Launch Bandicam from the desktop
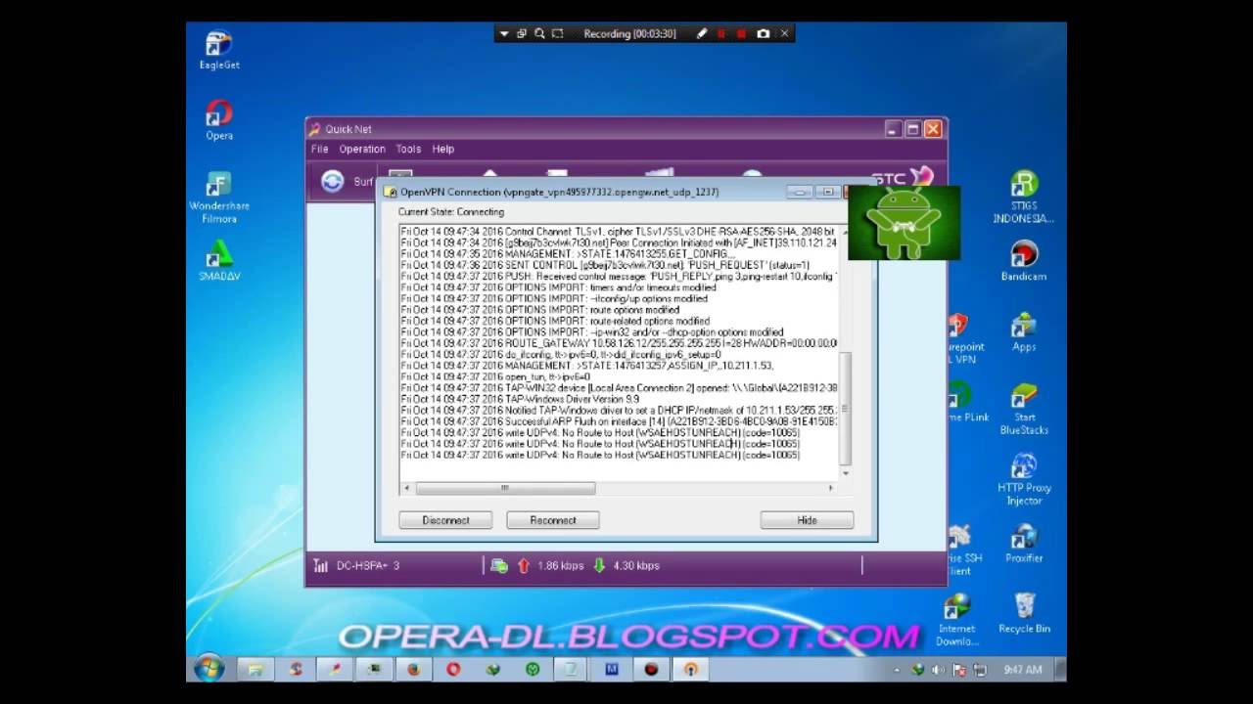This screenshot has height=704, width=1253. point(1024,261)
